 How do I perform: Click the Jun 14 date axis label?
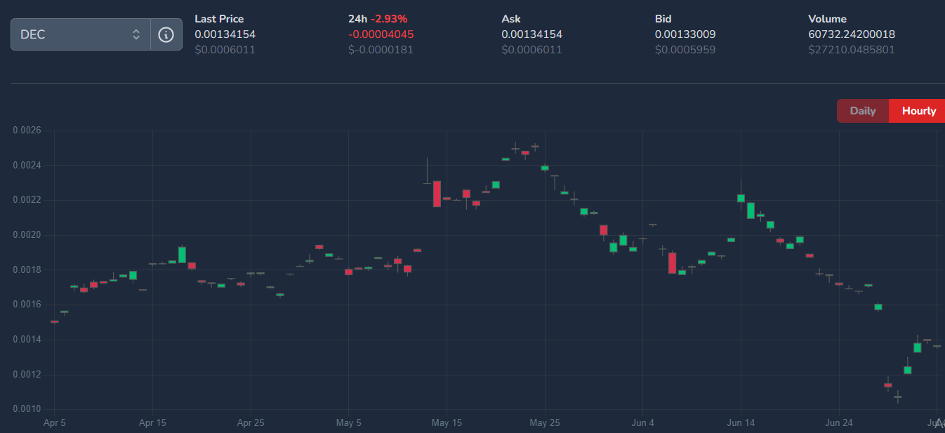click(x=741, y=423)
